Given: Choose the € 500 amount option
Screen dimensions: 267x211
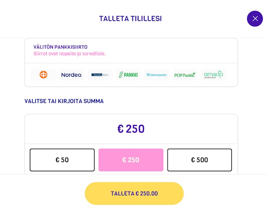Looking at the screenshot, I should [x=199, y=160].
